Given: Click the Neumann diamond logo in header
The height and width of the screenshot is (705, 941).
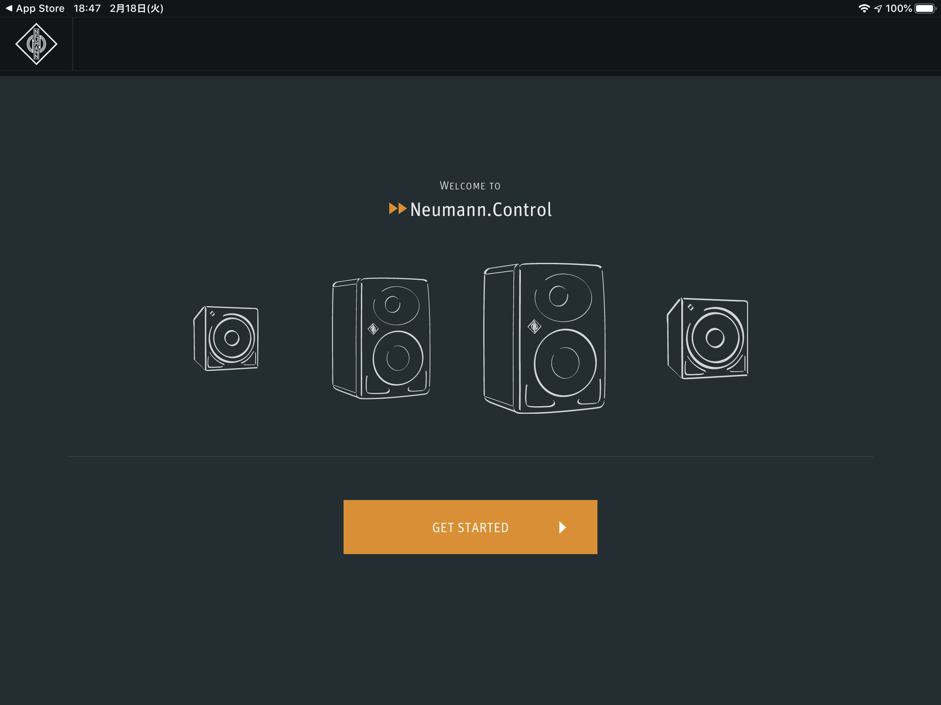Looking at the screenshot, I should click(36, 44).
